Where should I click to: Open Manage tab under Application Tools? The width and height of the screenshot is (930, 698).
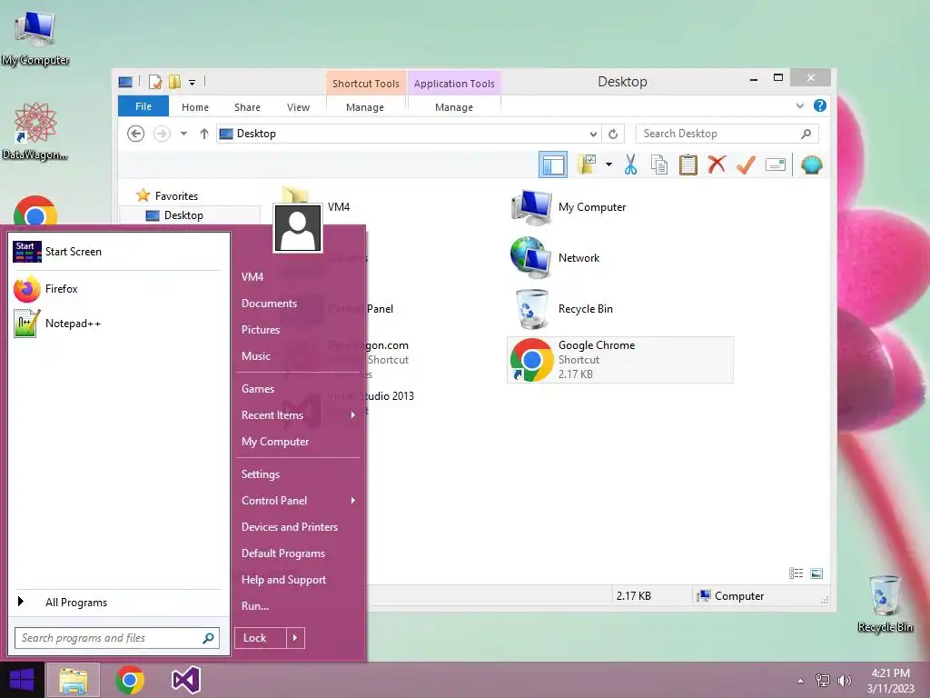[x=454, y=107]
